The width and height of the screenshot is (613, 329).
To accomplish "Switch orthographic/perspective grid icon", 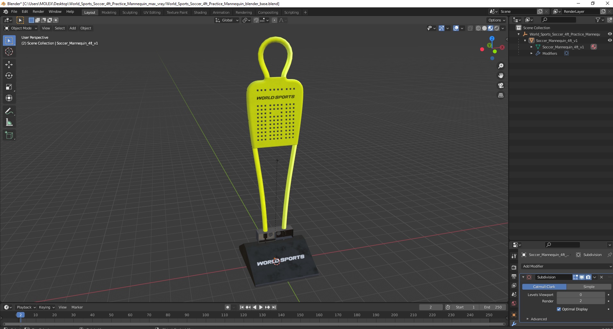I will 500,95.
